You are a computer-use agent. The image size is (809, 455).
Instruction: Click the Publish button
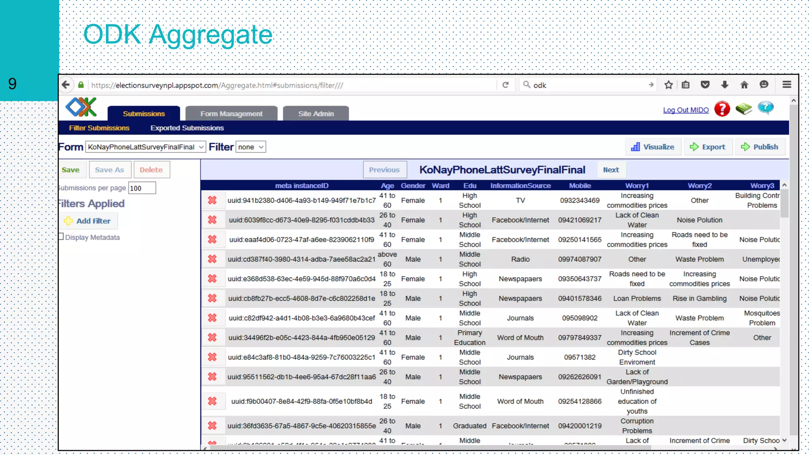pyautogui.click(x=760, y=147)
